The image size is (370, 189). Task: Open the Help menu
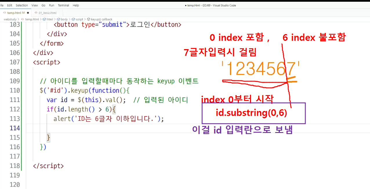point(76,5)
